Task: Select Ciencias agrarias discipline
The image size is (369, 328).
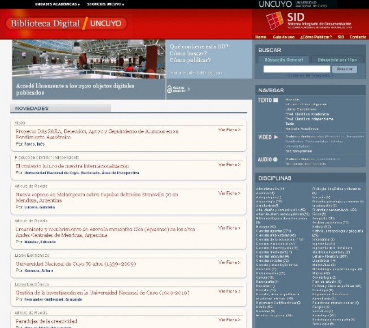Action: pyautogui.click(x=273, y=231)
